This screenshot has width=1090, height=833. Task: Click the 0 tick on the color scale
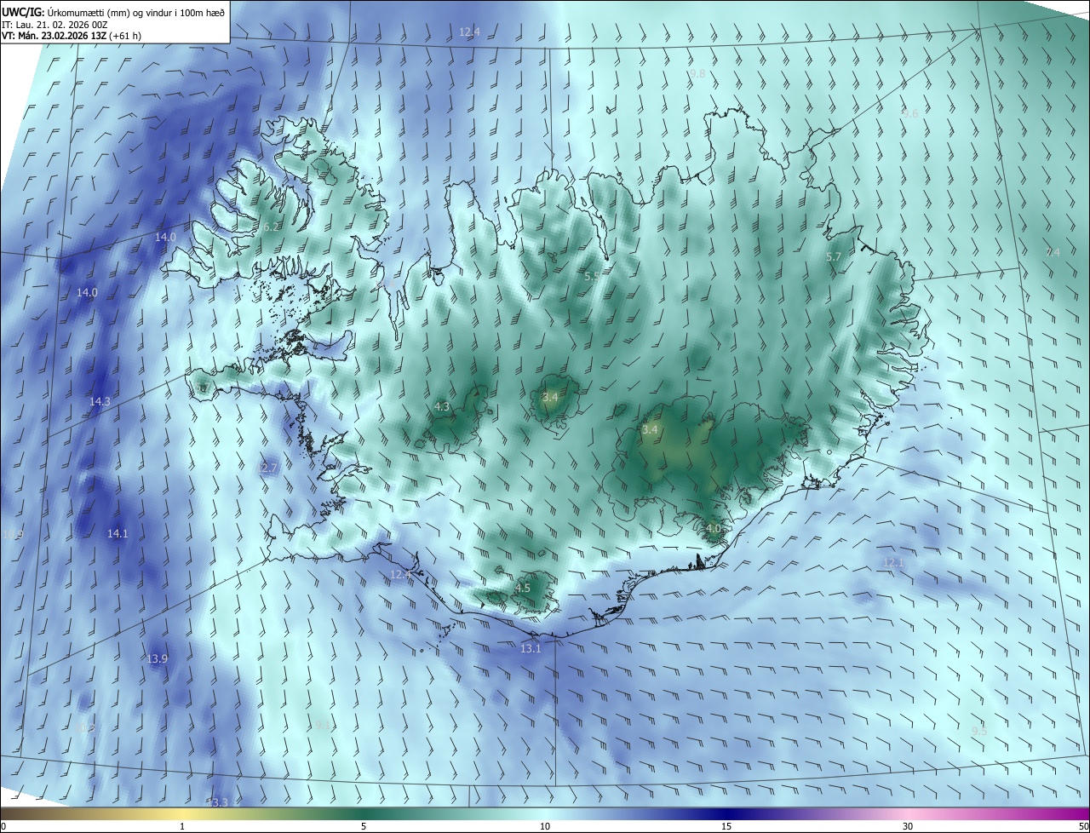click(x=3, y=826)
